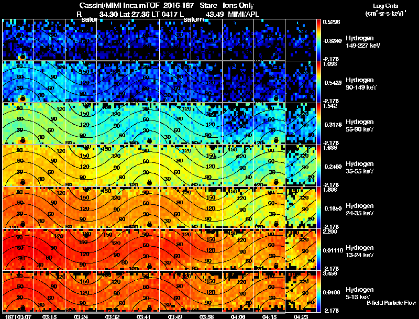The image size is (419, 319).
Task: Open the 13-24 keV panel above 04:23
Action: [301, 249]
